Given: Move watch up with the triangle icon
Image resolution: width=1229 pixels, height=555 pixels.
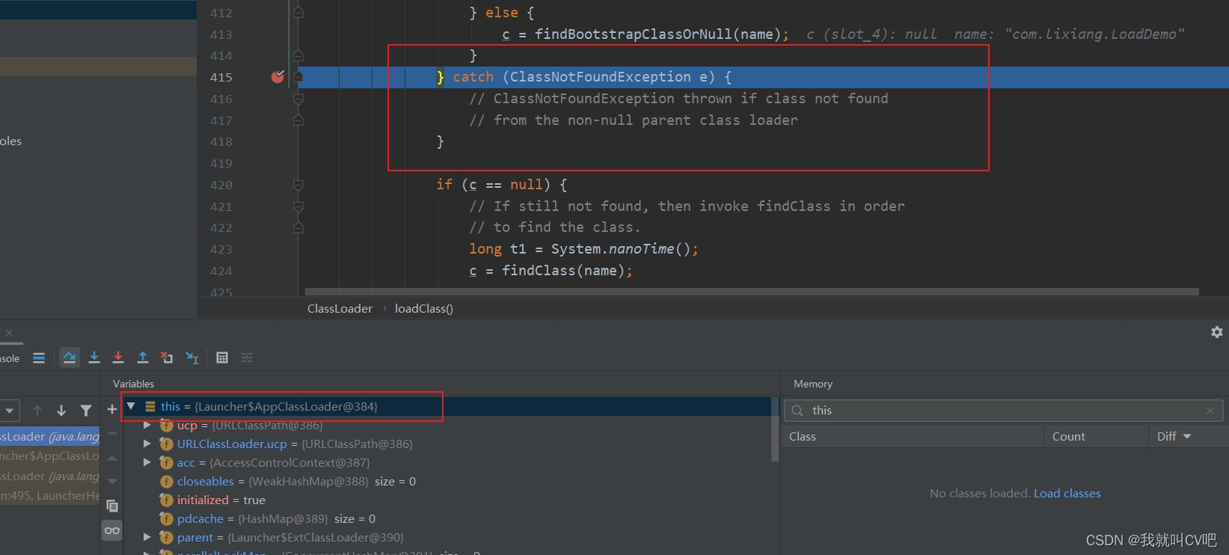Looking at the screenshot, I should coord(112,458).
